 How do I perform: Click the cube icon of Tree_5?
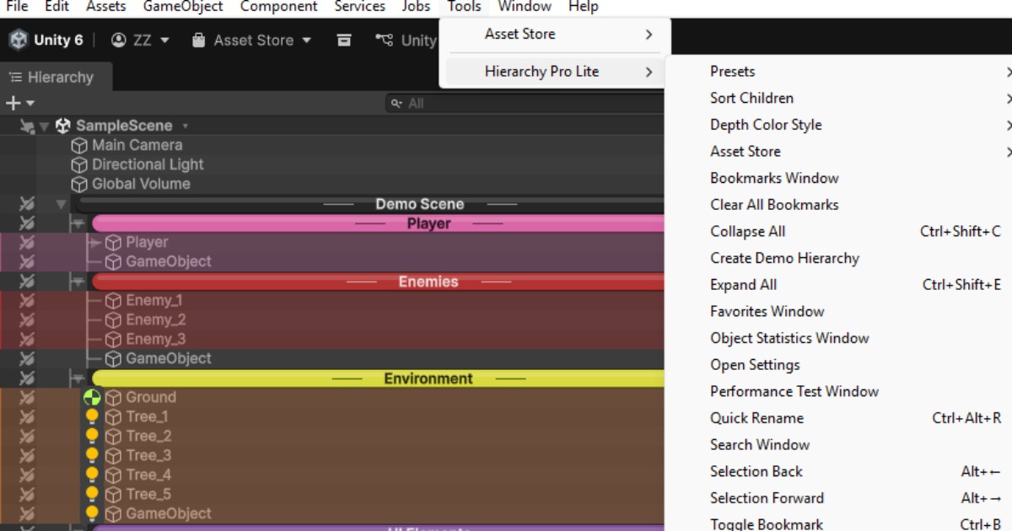[x=113, y=494]
